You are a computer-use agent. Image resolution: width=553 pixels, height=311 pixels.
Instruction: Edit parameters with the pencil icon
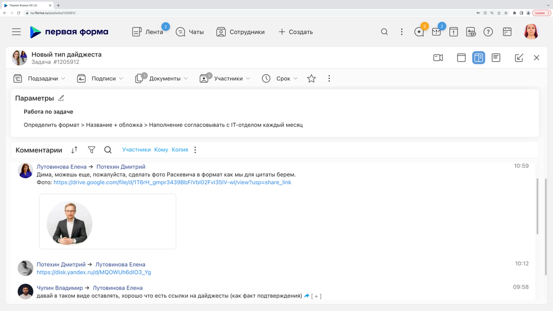tap(61, 98)
